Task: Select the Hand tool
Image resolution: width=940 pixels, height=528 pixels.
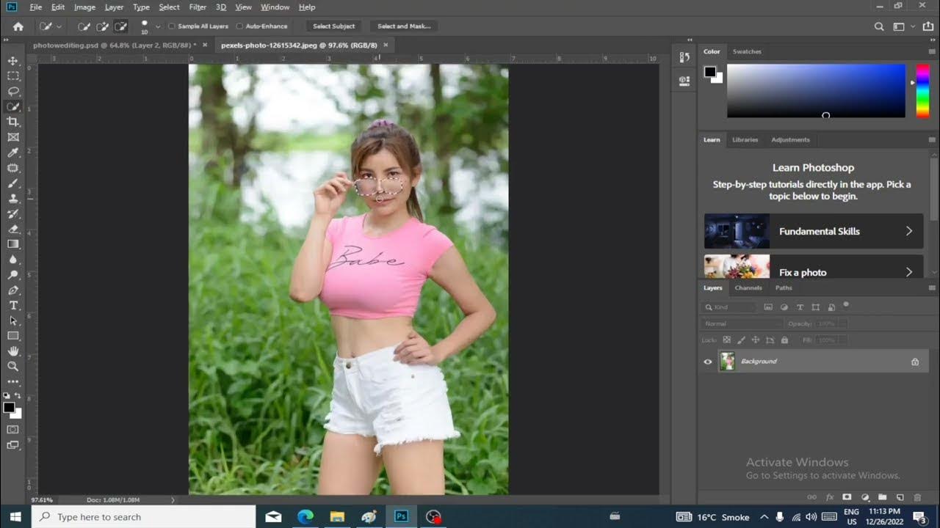Action: pyautogui.click(x=13, y=351)
